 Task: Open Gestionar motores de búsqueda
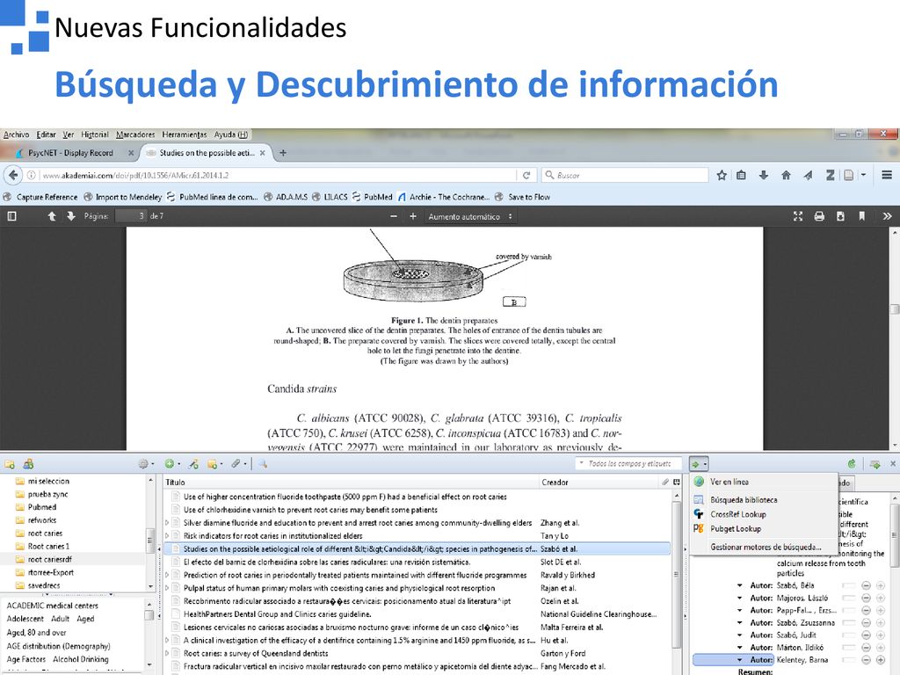[766, 547]
